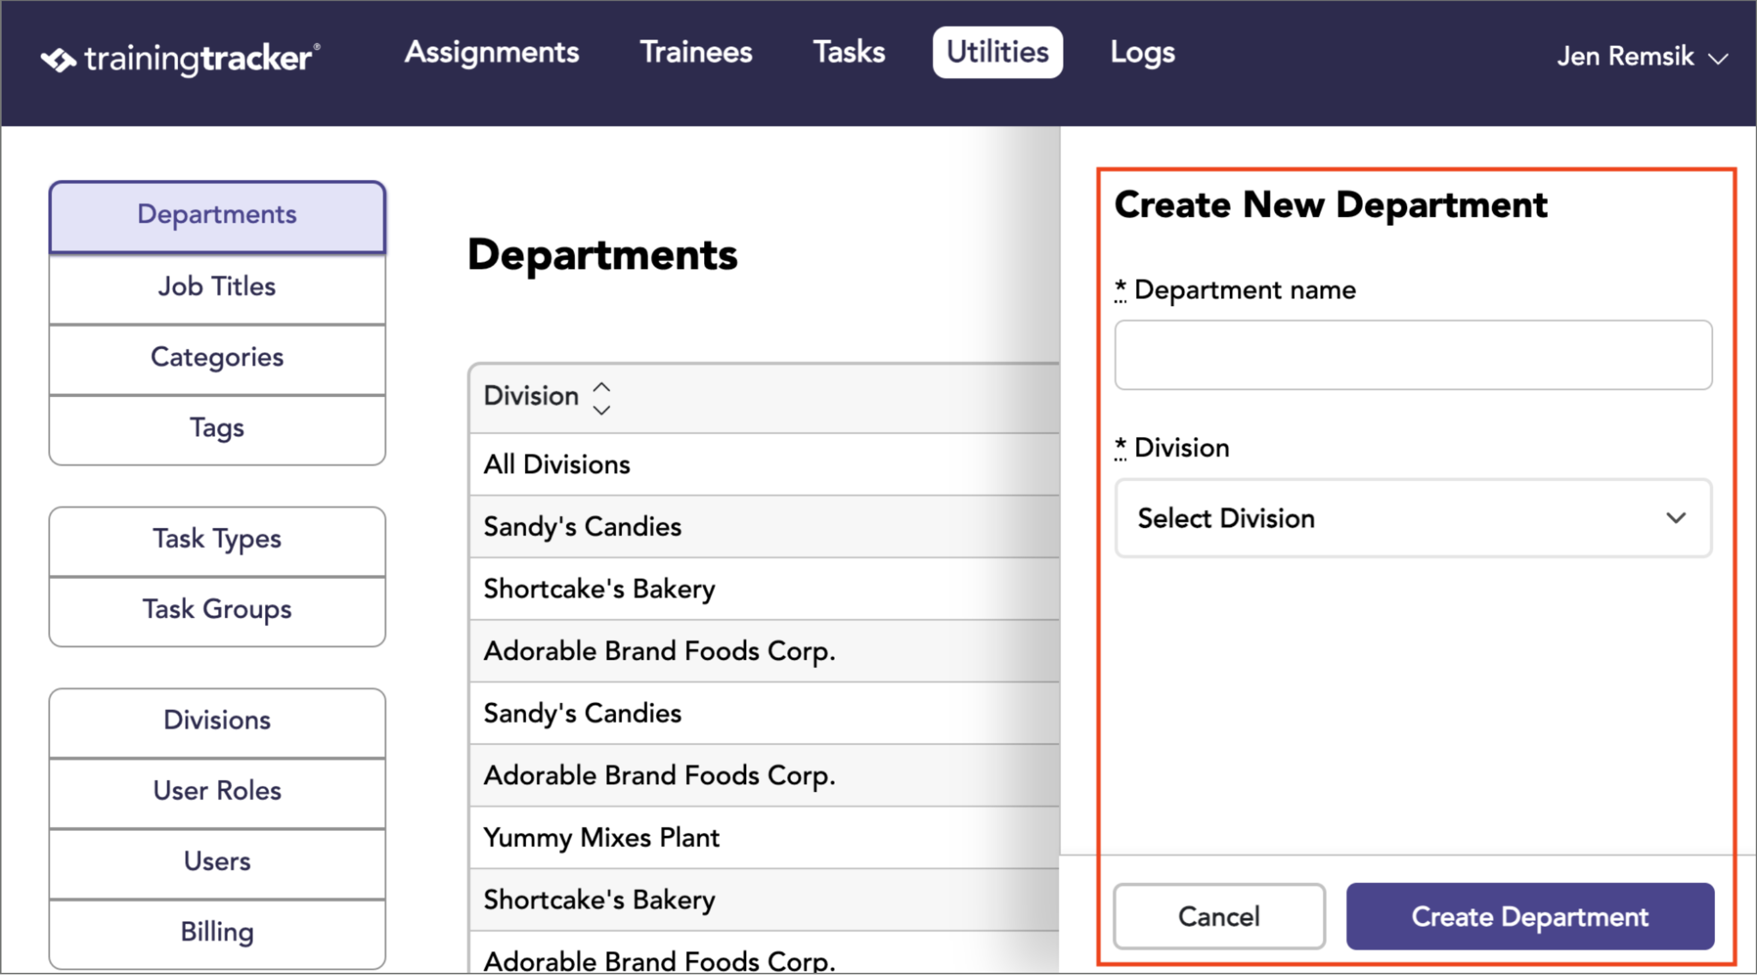Viewport: 1757px width, 980px height.
Task: Select the Utilities tab
Action: [997, 53]
